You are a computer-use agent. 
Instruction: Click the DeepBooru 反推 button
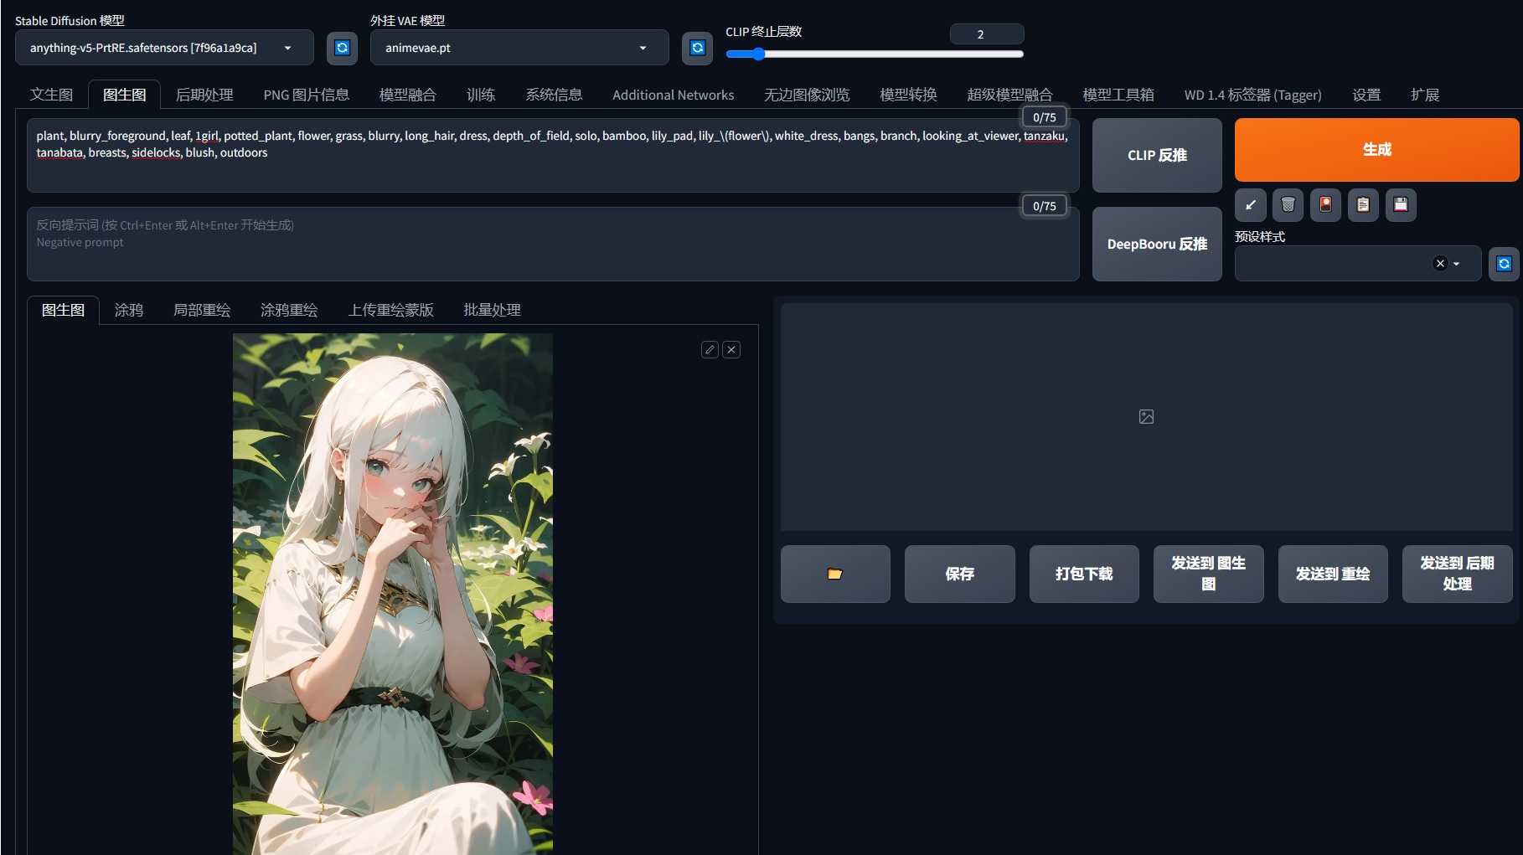[x=1157, y=244]
